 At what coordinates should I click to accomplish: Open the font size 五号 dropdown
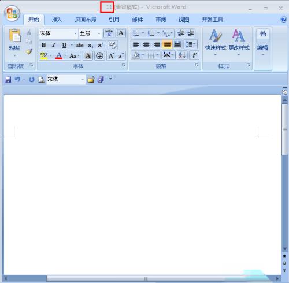click(99, 33)
